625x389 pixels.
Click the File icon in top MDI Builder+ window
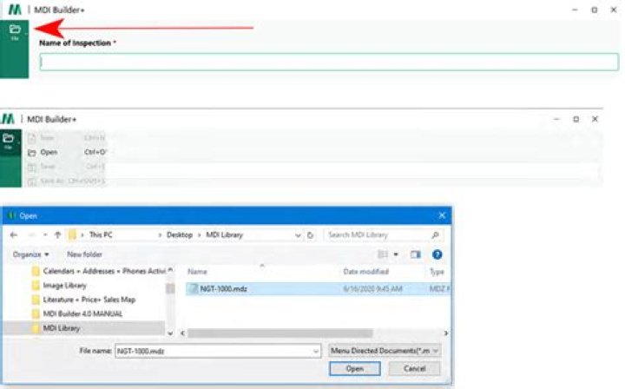click(15, 32)
